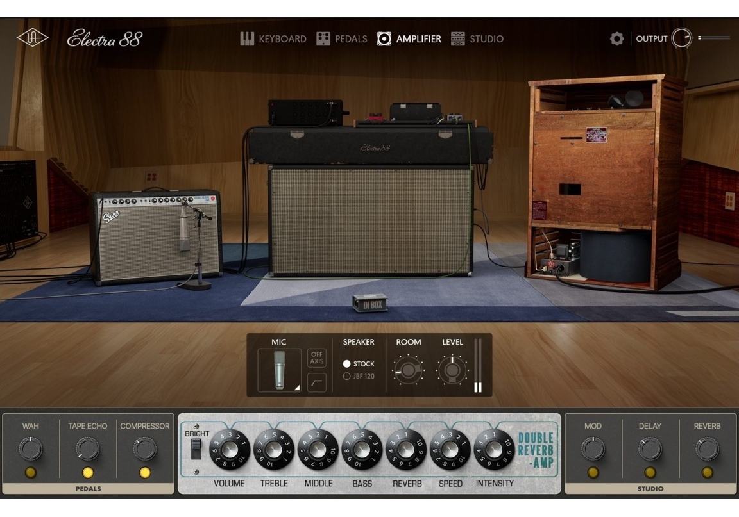
Task: Toggle the Delay effect LED button
Action: tap(650, 472)
